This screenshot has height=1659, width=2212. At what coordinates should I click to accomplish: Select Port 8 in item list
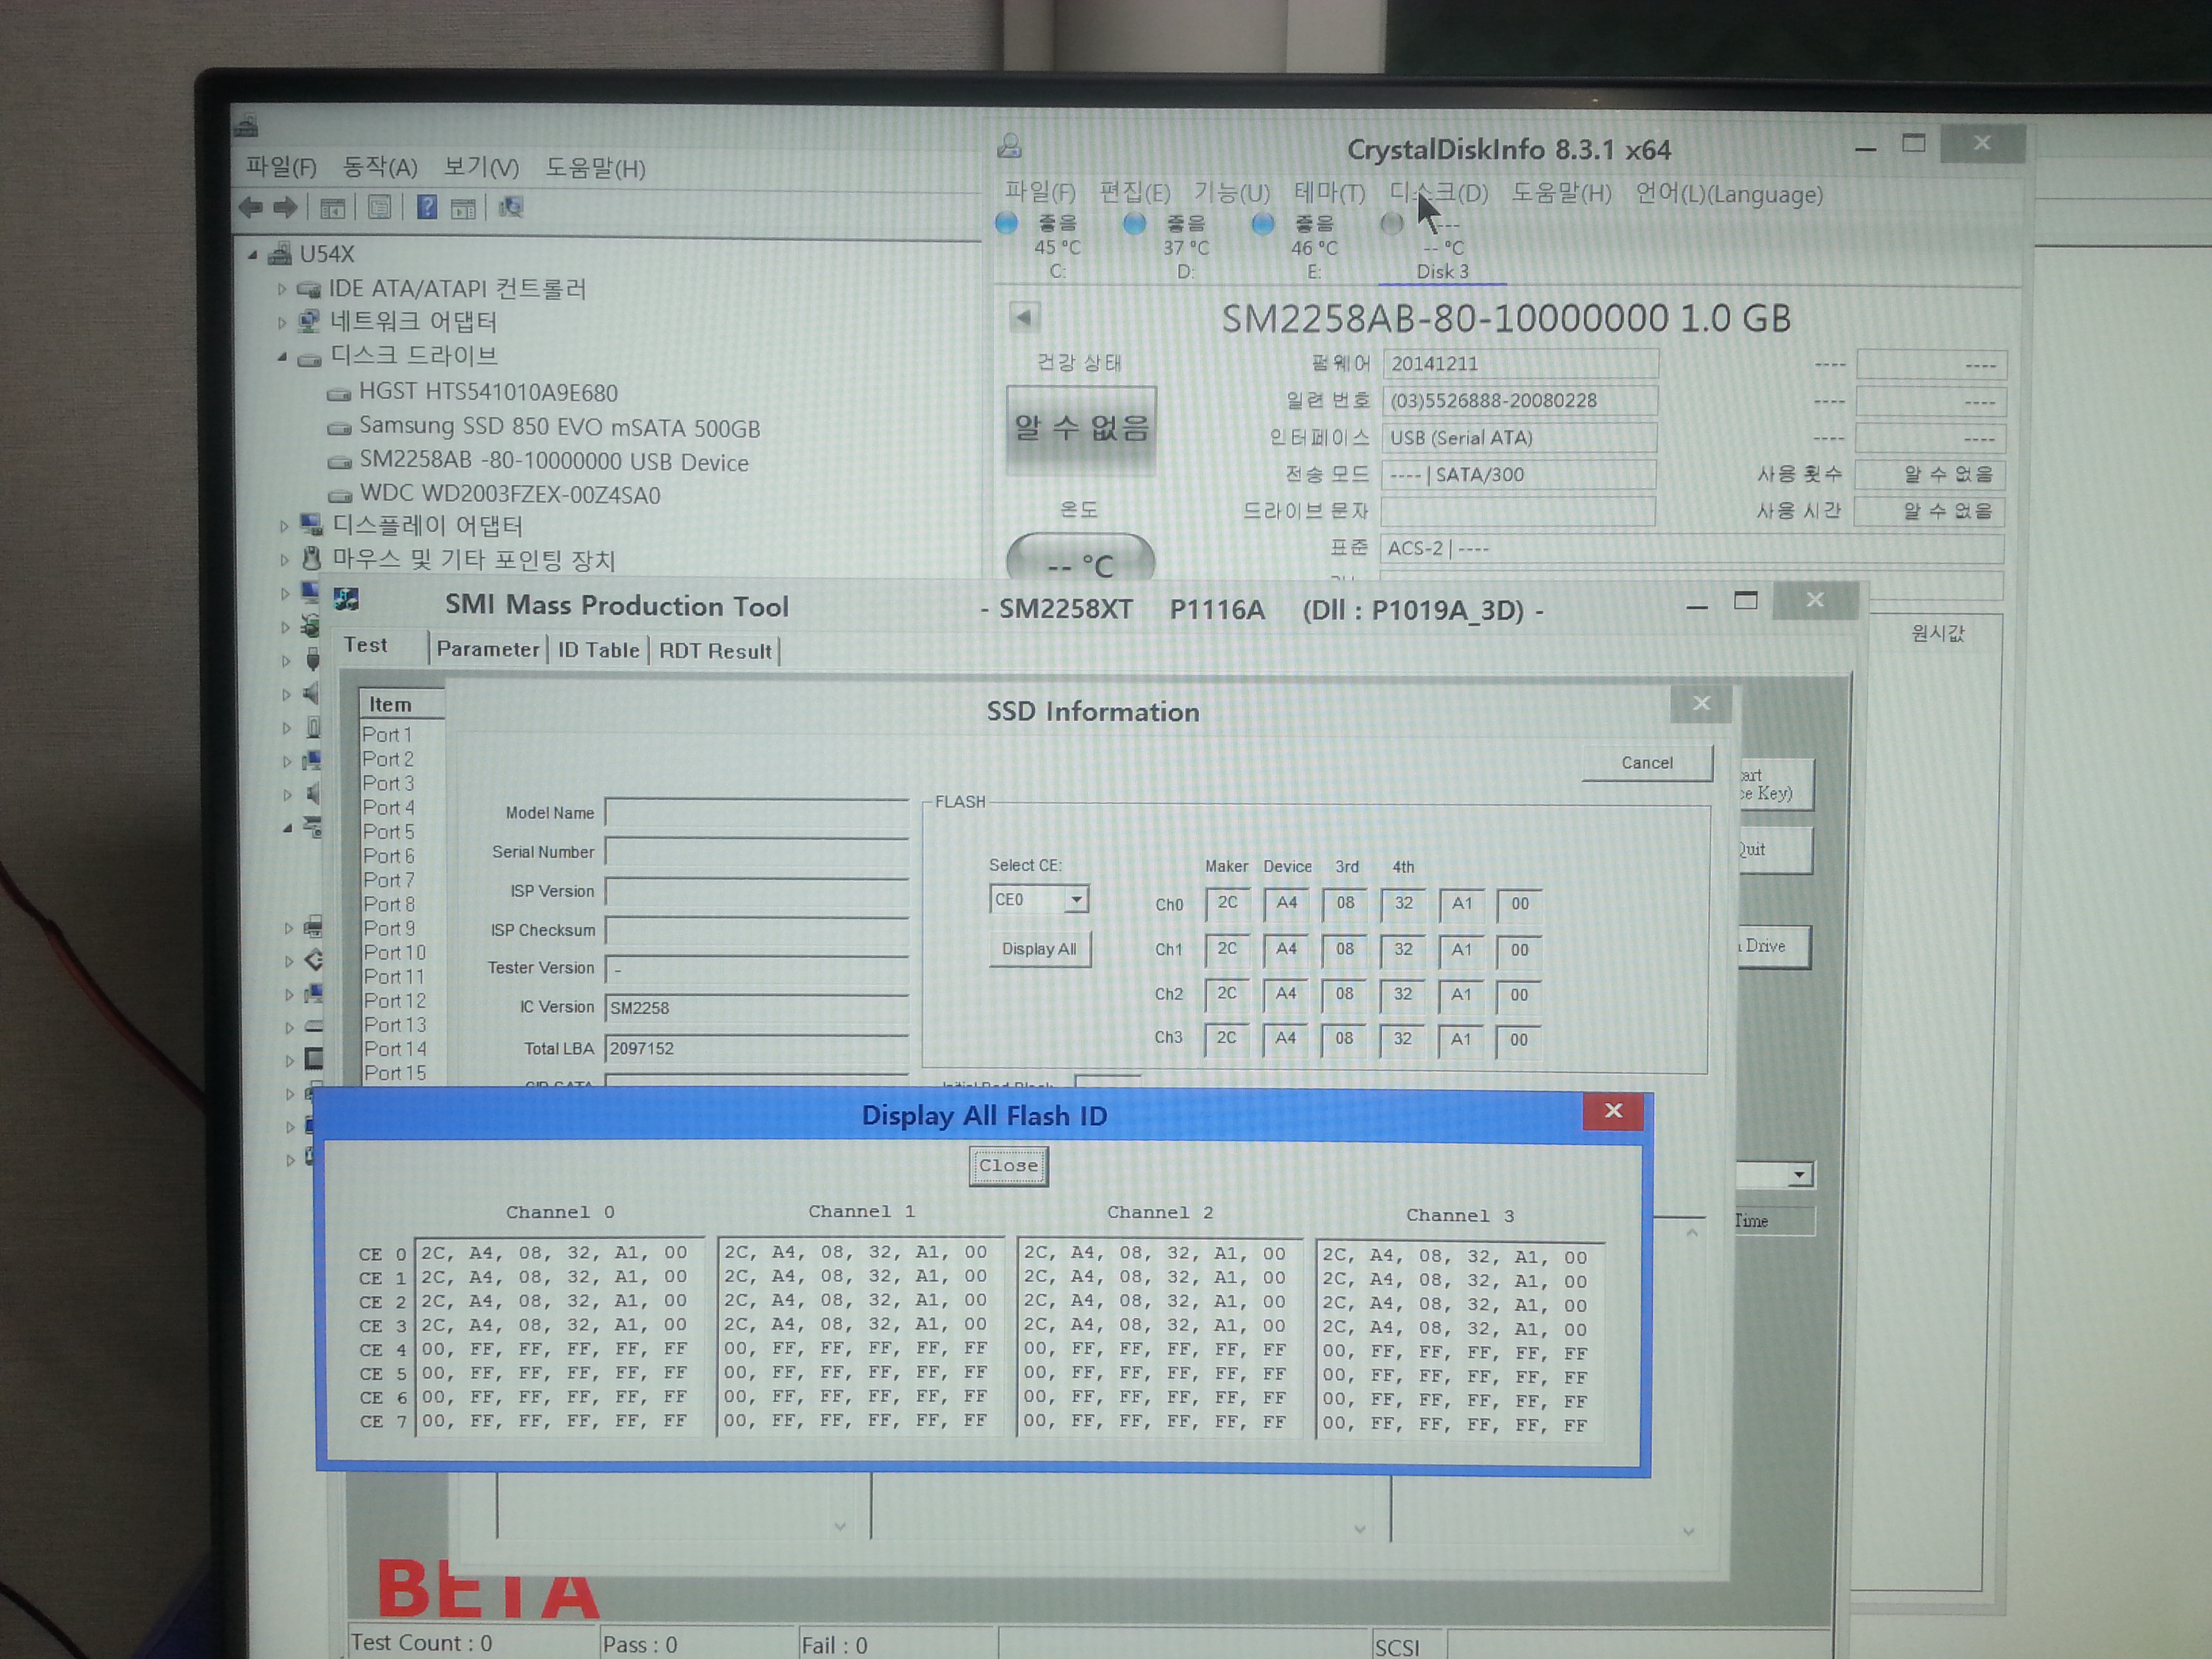(x=389, y=904)
